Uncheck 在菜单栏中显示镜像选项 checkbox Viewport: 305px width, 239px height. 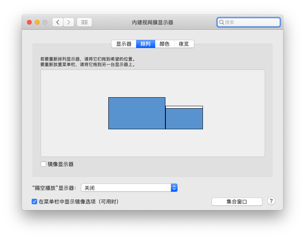[x=34, y=202]
